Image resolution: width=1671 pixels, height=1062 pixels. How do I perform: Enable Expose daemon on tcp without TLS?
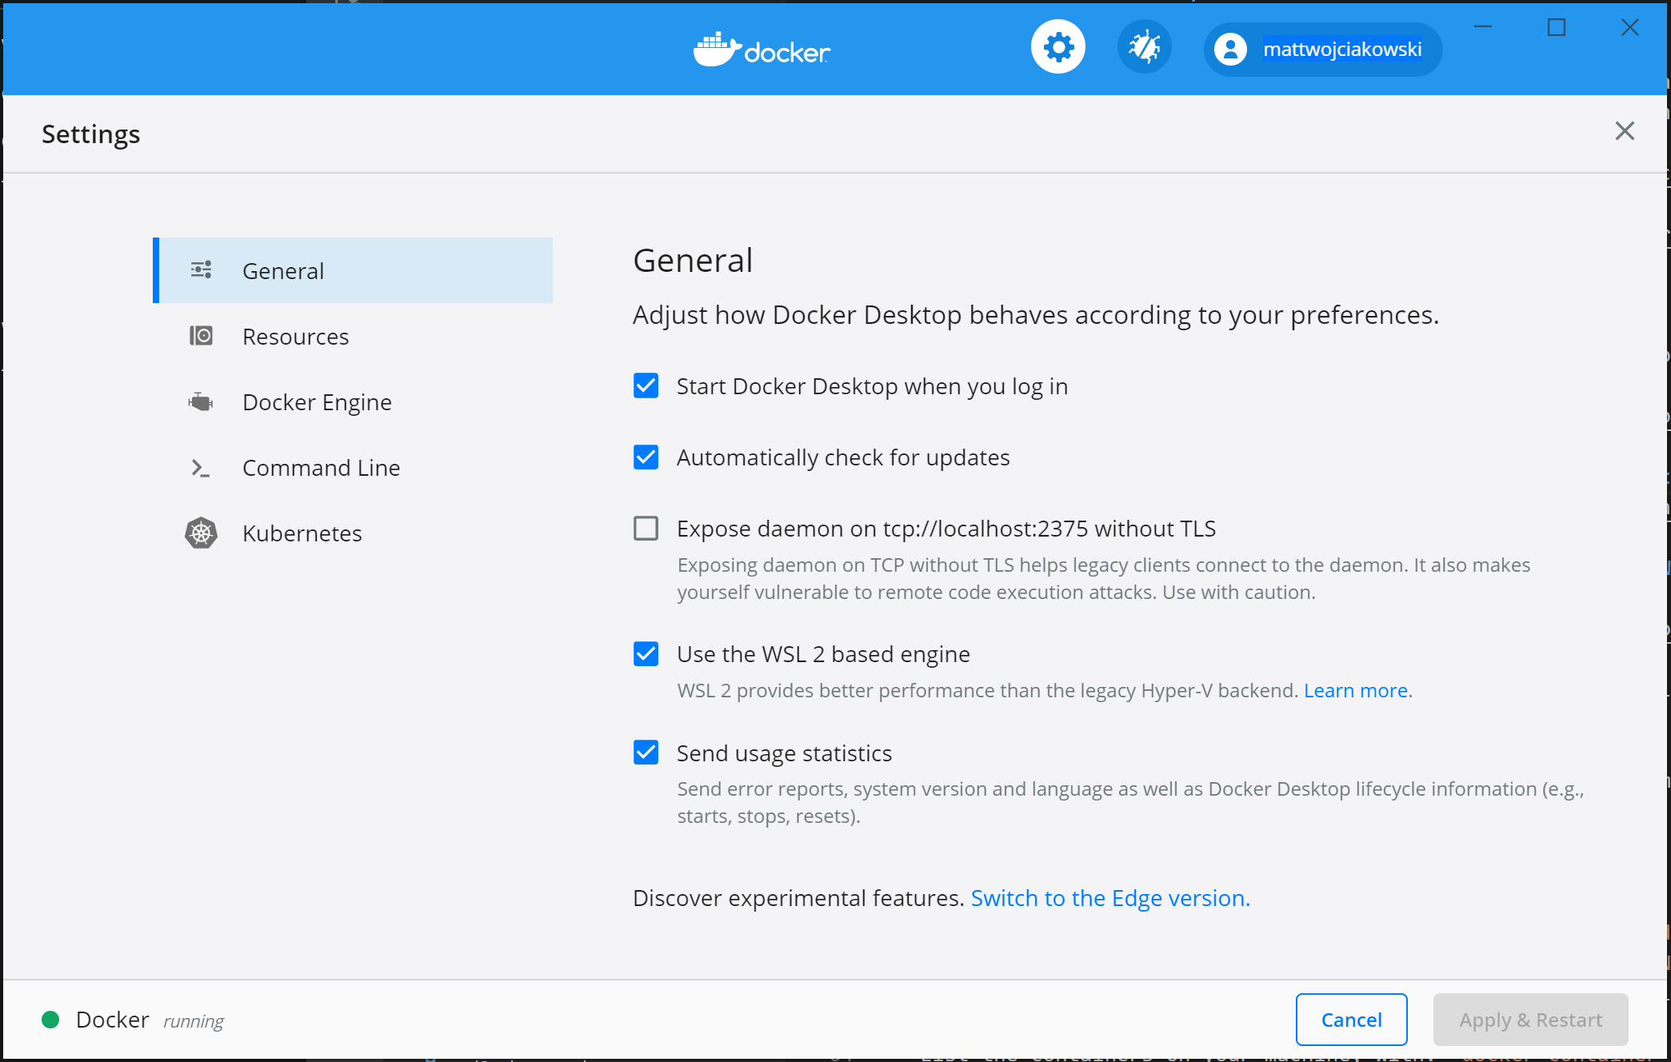tap(646, 527)
